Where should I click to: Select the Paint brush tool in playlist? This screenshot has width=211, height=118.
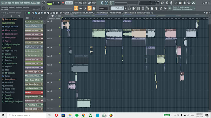coord(36,13)
